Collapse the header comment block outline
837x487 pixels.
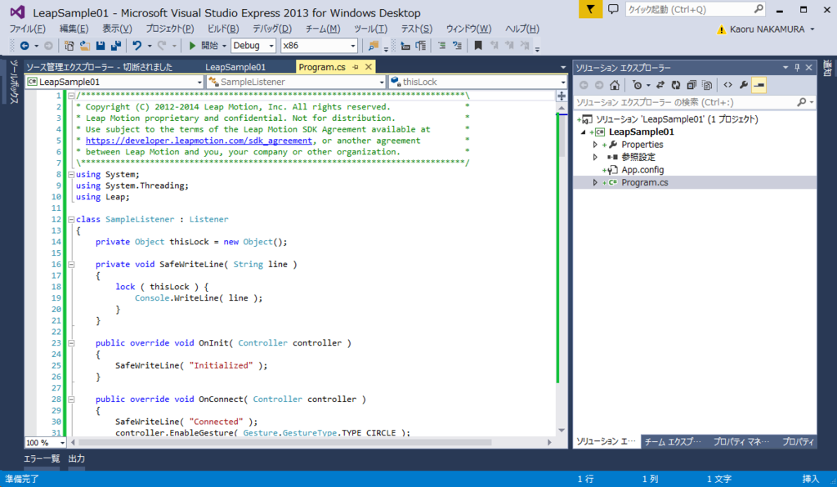click(71, 96)
